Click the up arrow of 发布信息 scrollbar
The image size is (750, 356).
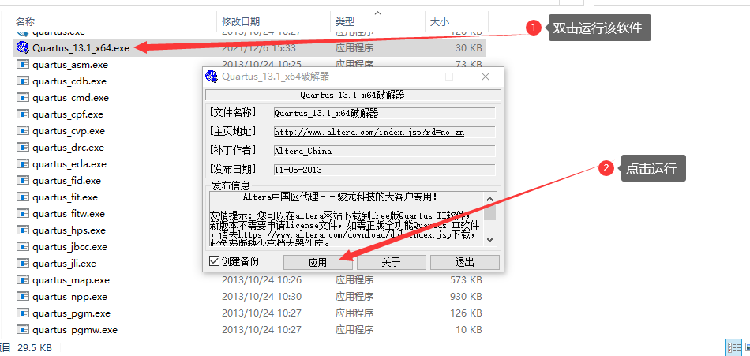click(489, 199)
